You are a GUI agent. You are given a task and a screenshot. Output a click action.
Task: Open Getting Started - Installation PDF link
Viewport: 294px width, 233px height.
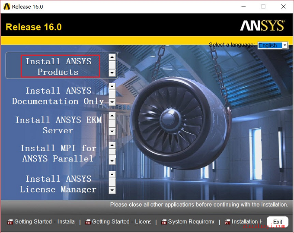[x=45, y=222]
